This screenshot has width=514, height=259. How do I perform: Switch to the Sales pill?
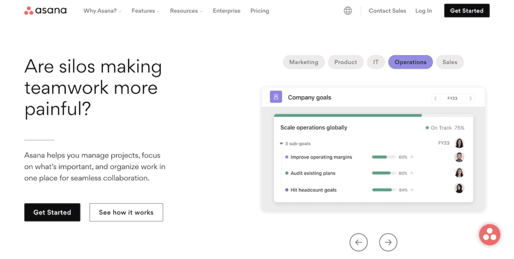pyautogui.click(x=450, y=62)
